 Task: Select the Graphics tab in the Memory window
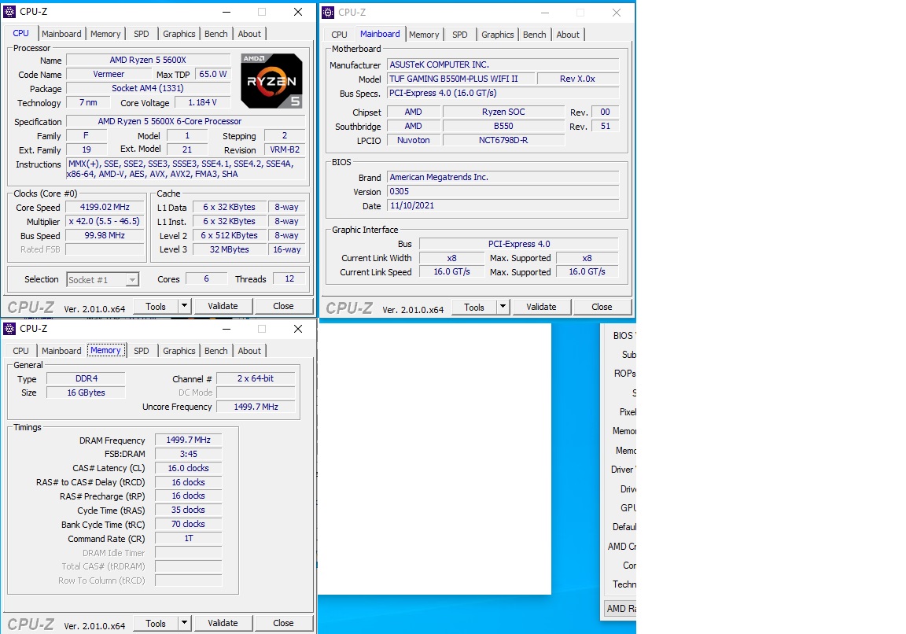click(179, 351)
